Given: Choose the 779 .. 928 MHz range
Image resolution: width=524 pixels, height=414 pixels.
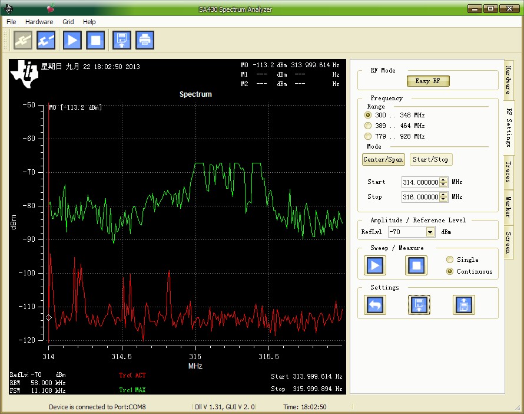Looking at the screenshot, I should tap(369, 136).
